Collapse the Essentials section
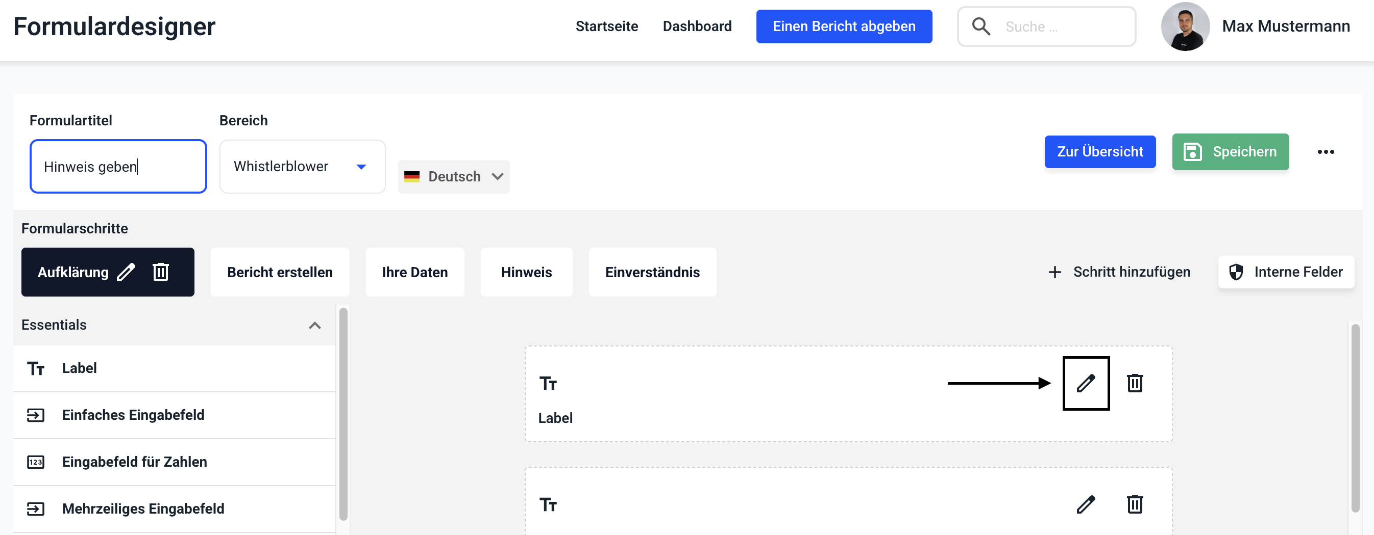The height and width of the screenshot is (535, 1374). (315, 325)
